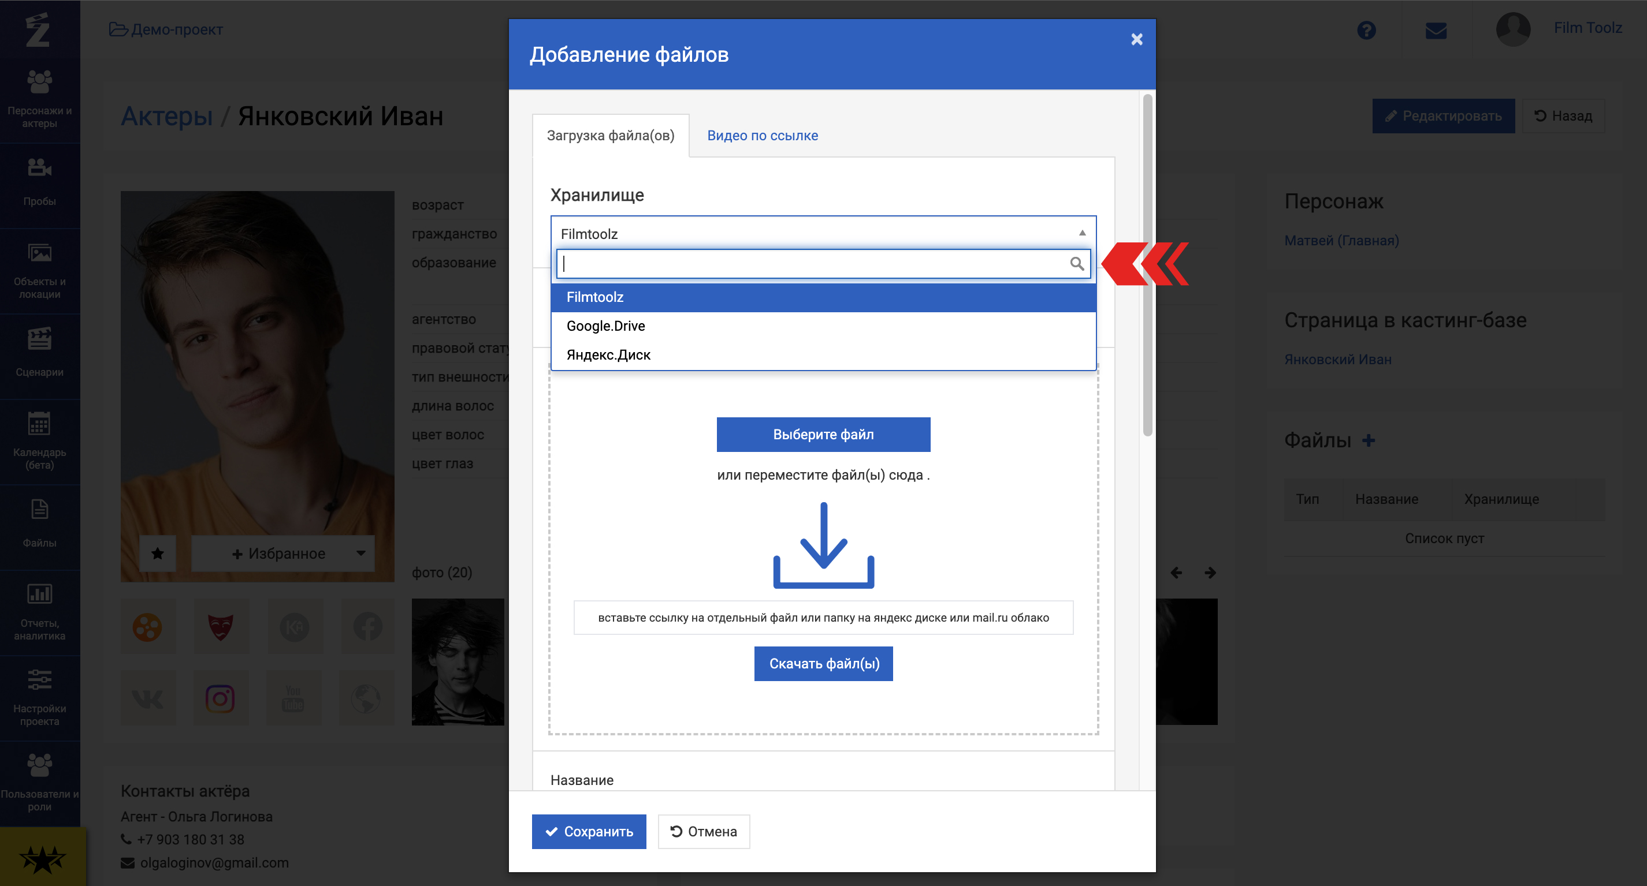Click the red theater mask icon
The width and height of the screenshot is (1647, 886).
click(221, 627)
